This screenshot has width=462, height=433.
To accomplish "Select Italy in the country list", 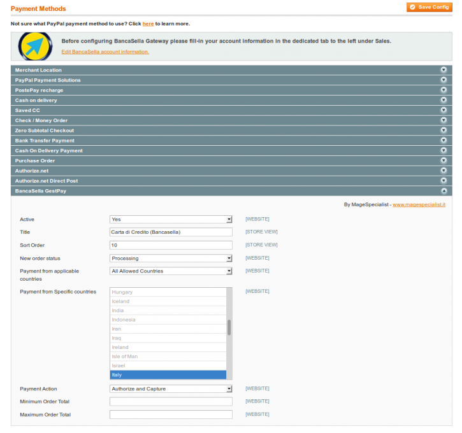I will coord(168,374).
